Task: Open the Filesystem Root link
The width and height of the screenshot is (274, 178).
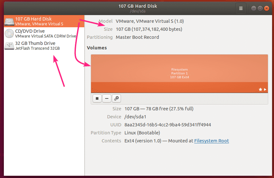Action: tap(211, 141)
